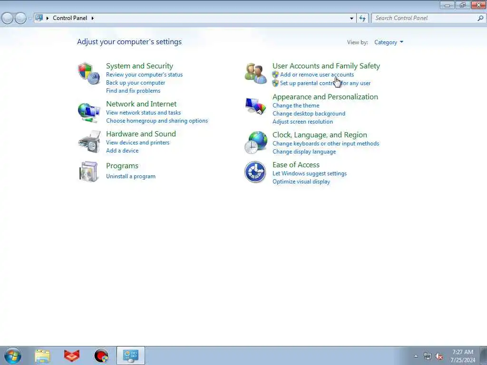Click the search magnifier icon
The image size is (487, 365).
tap(480, 18)
